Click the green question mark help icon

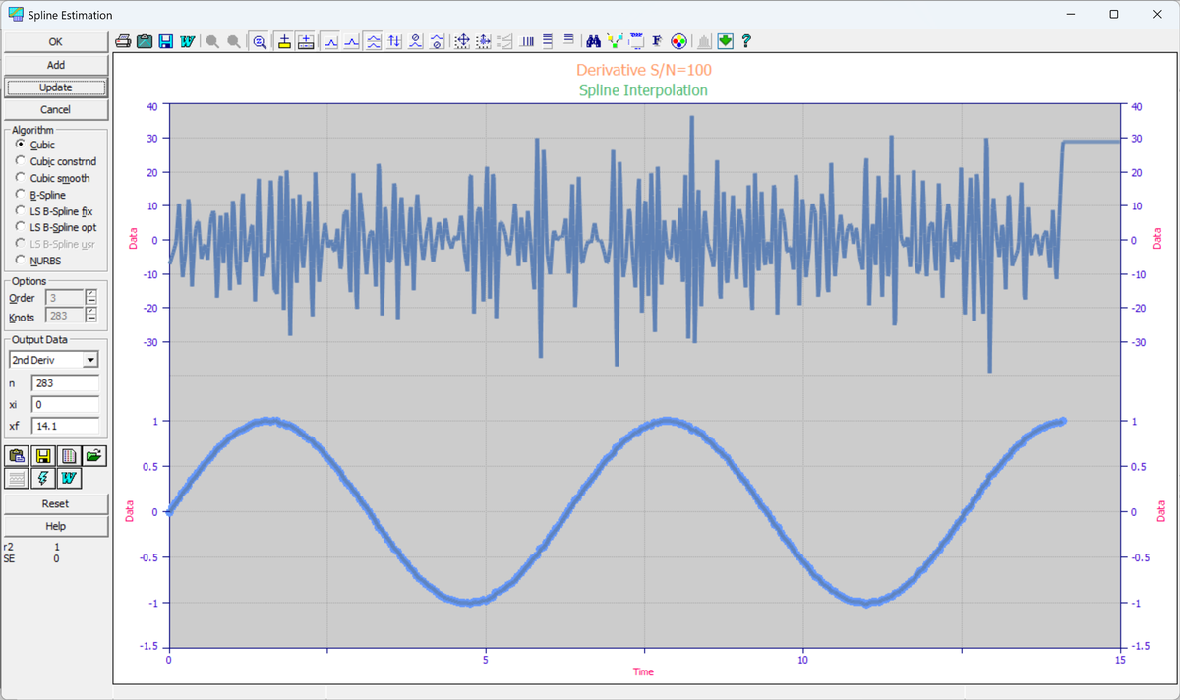[746, 41]
